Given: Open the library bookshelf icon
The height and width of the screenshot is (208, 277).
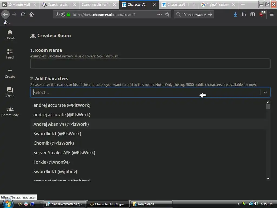Looking at the screenshot, I should click(x=244, y=15).
